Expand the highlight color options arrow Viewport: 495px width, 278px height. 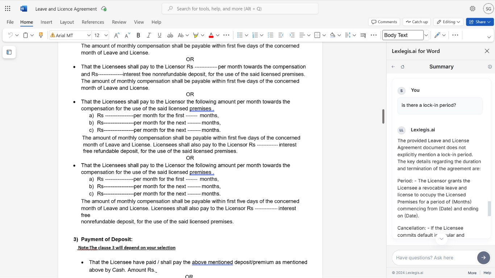pos(202,35)
